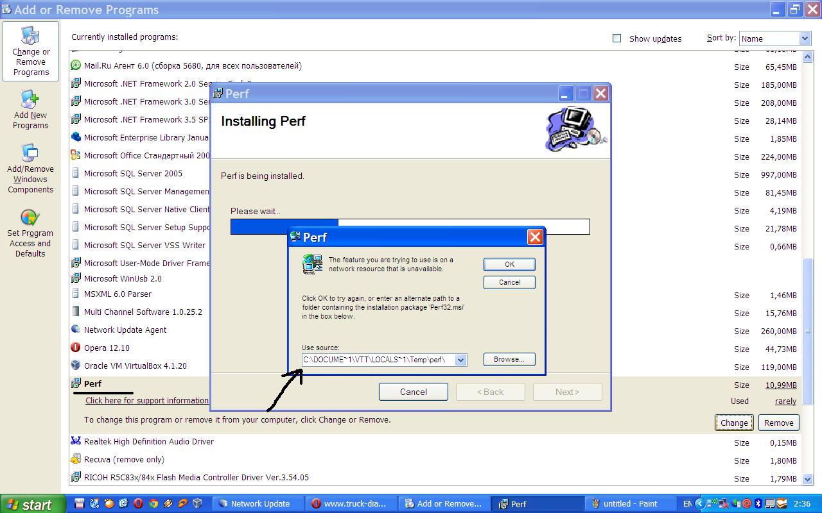Viewport: 822px width, 513px height.
Task: Click the Bluetooth tray icon
Action: pyautogui.click(x=758, y=503)
